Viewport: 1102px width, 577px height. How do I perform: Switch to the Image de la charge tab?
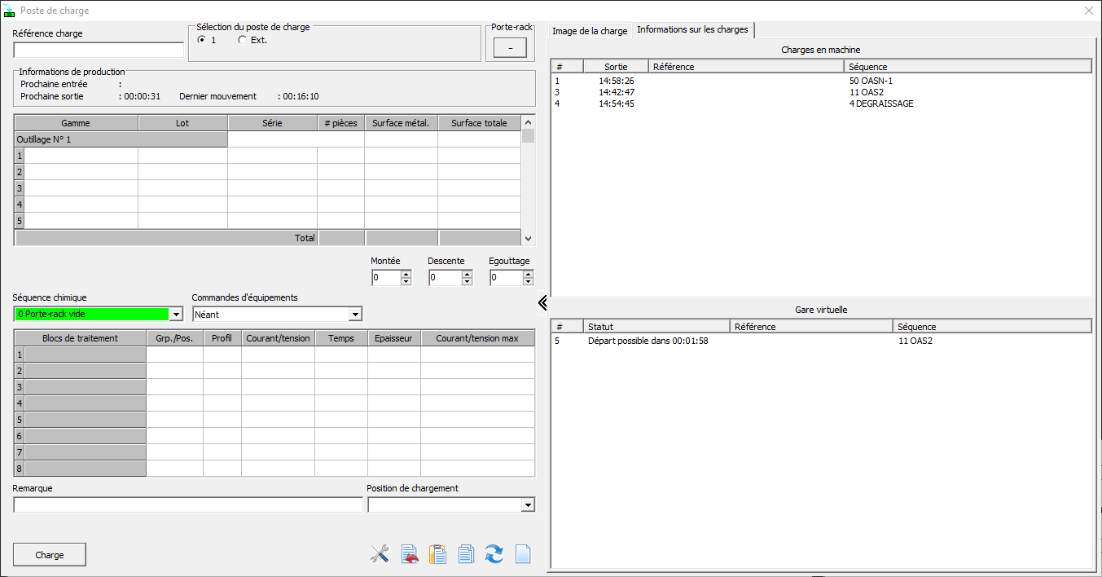(x=590, y=31)
